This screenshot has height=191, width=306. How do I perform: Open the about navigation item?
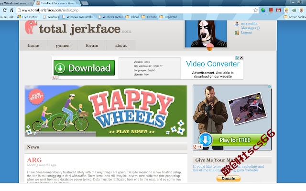(121, 45)
